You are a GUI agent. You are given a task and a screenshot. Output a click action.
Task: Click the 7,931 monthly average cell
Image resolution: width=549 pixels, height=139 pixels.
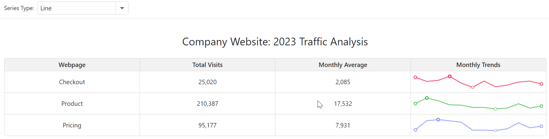click(x=343, y=125)
